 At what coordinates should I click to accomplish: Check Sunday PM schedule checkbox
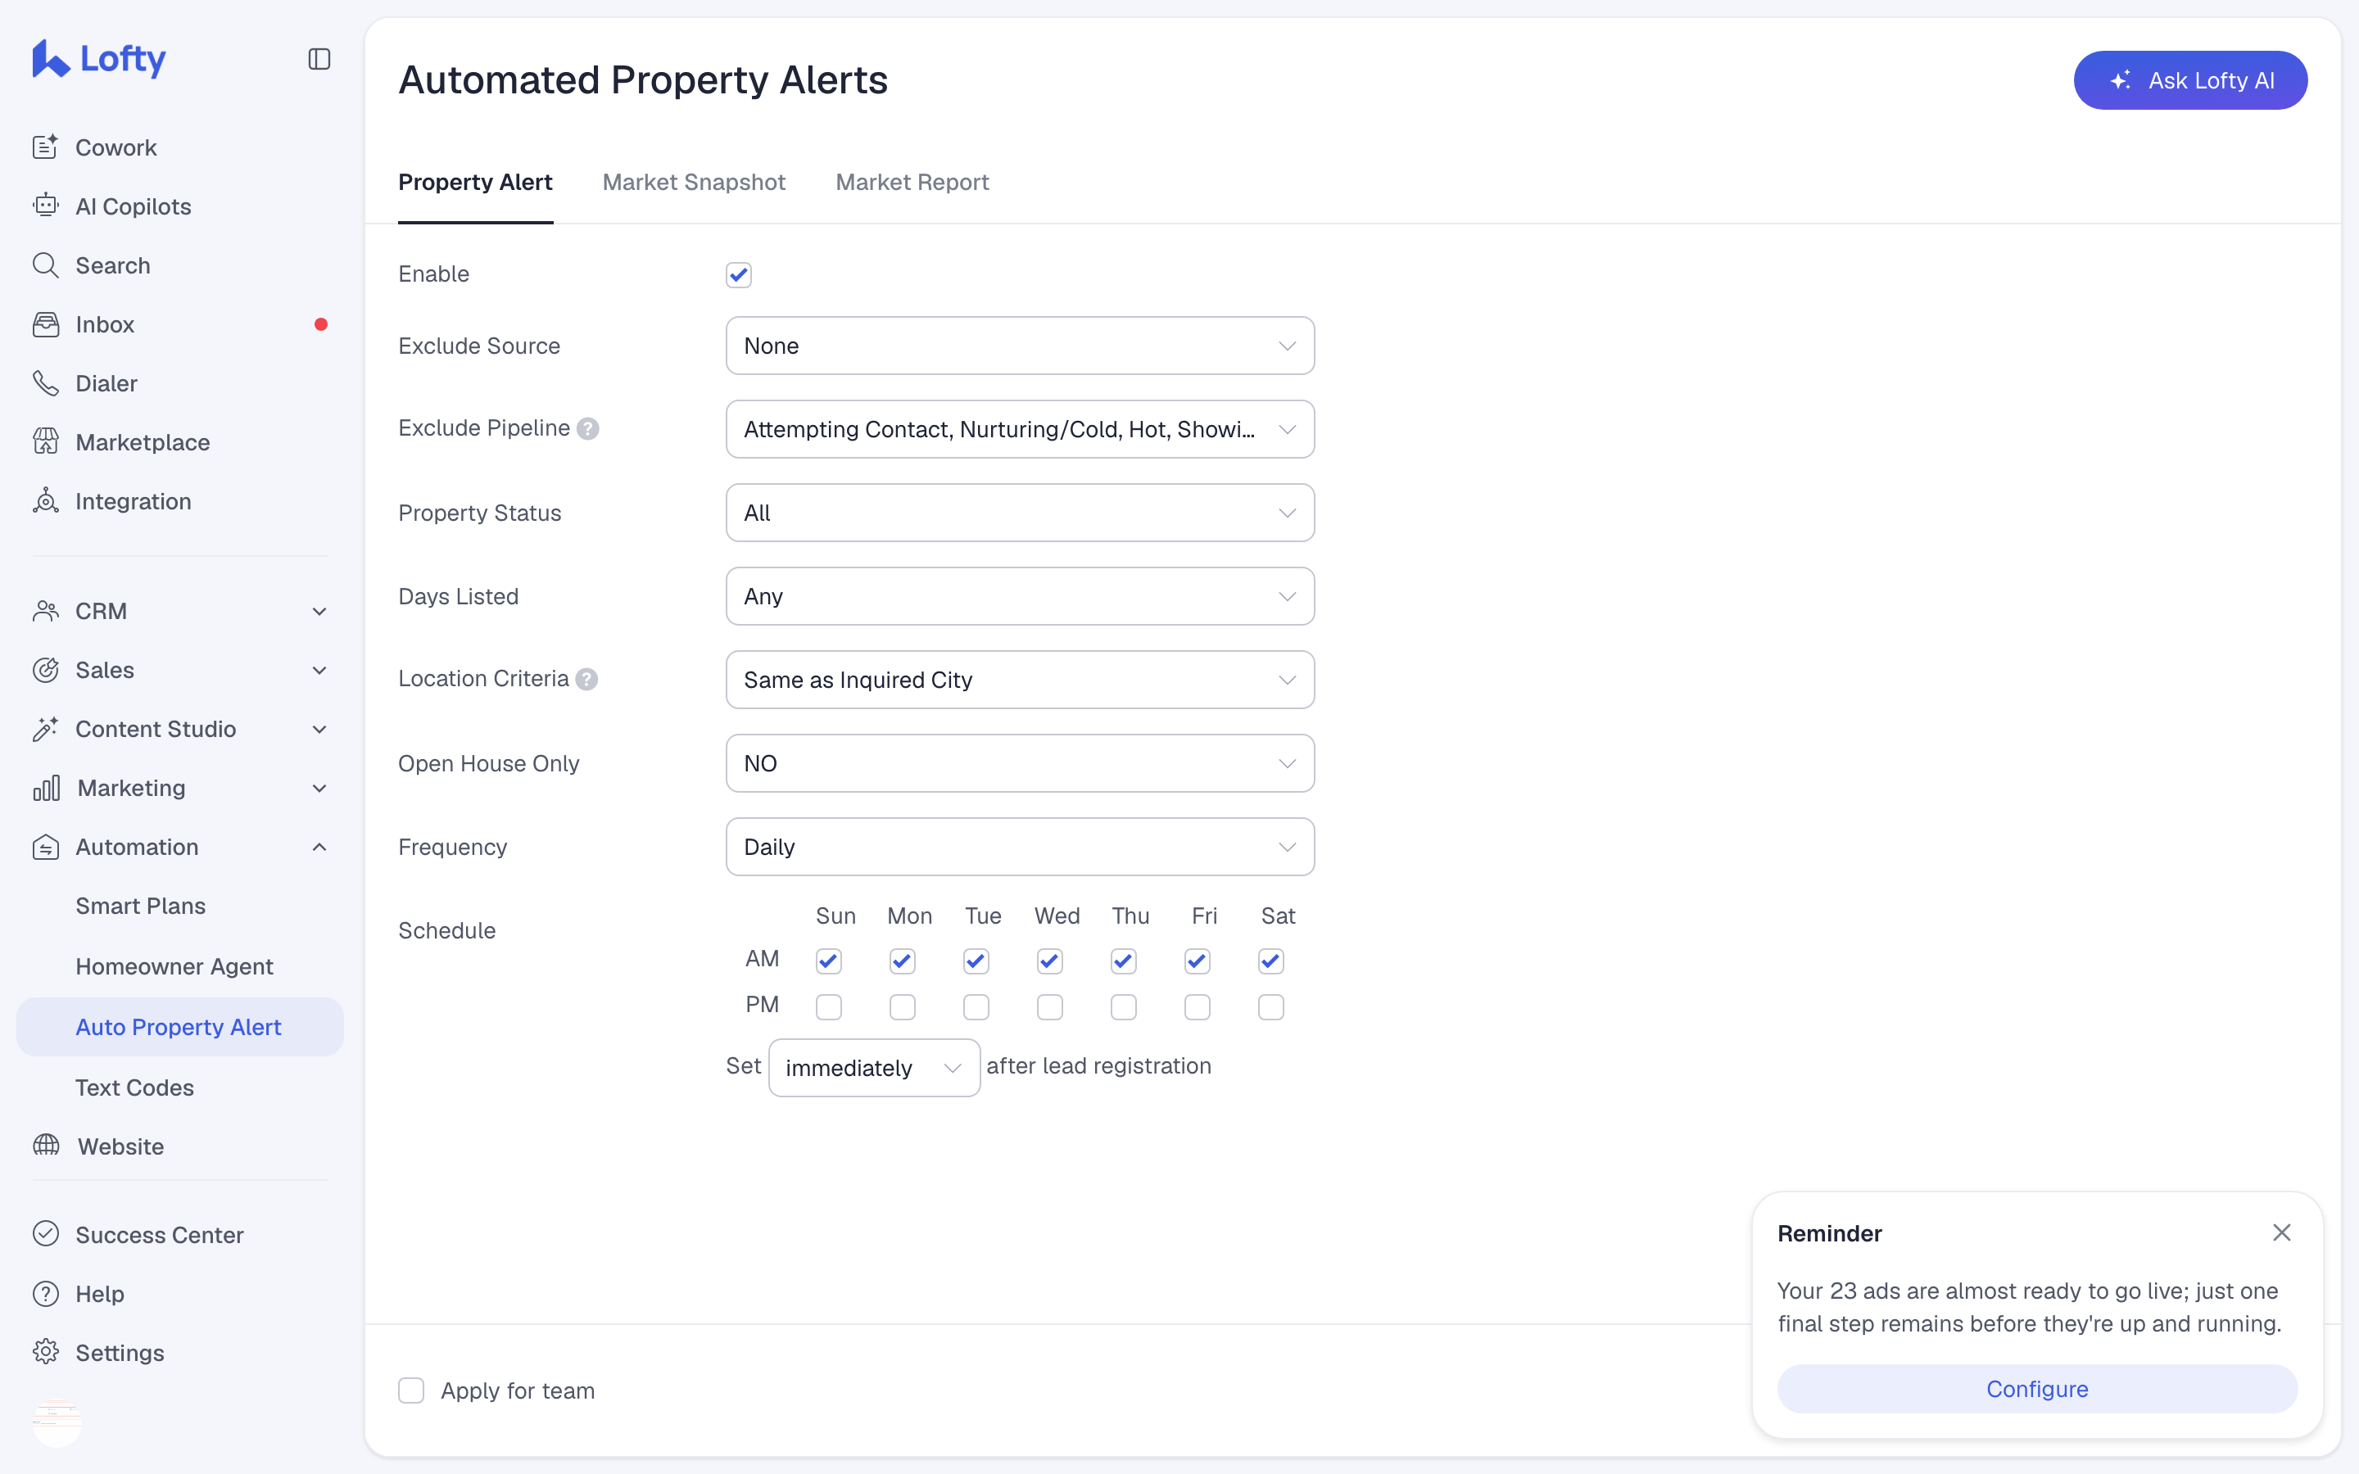pyautogui.click(x=829, y=1007)
